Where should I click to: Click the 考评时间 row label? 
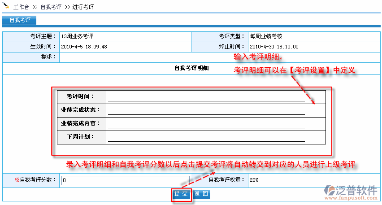point(80,96)
